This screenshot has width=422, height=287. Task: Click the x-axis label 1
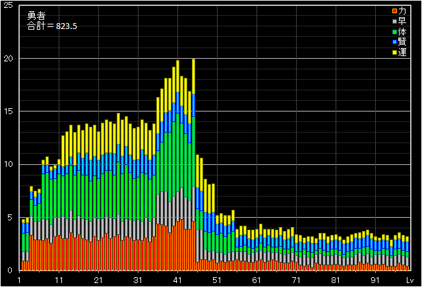point(19,280)
